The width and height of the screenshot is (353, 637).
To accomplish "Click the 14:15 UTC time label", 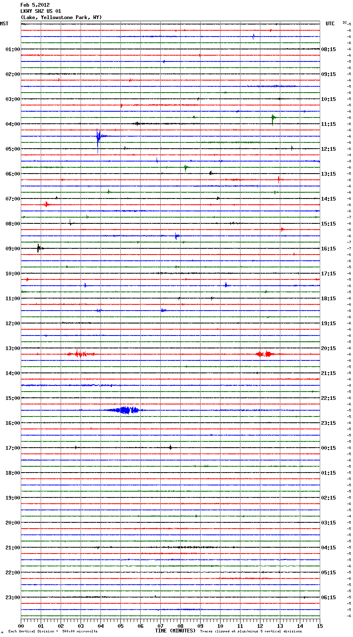I will point(328,199).
